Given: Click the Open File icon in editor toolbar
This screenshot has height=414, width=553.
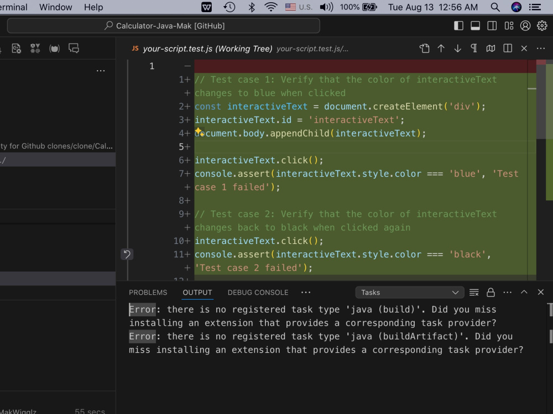Looking at the screenshot, I should (x=424, y=48).
